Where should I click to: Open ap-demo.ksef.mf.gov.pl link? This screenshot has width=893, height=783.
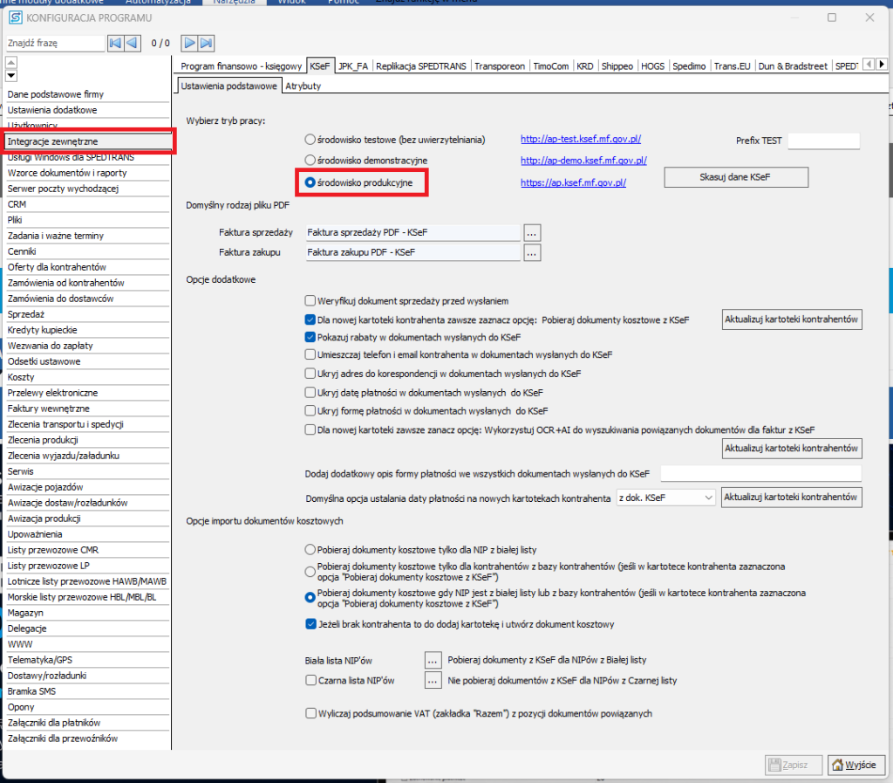tap(583, 161)
